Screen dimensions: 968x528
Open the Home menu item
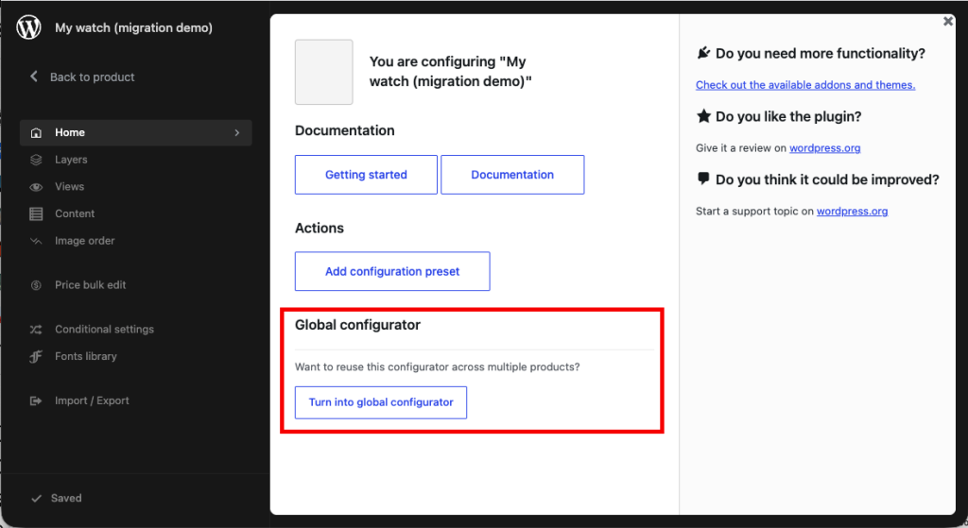click(x=136, y=132)
